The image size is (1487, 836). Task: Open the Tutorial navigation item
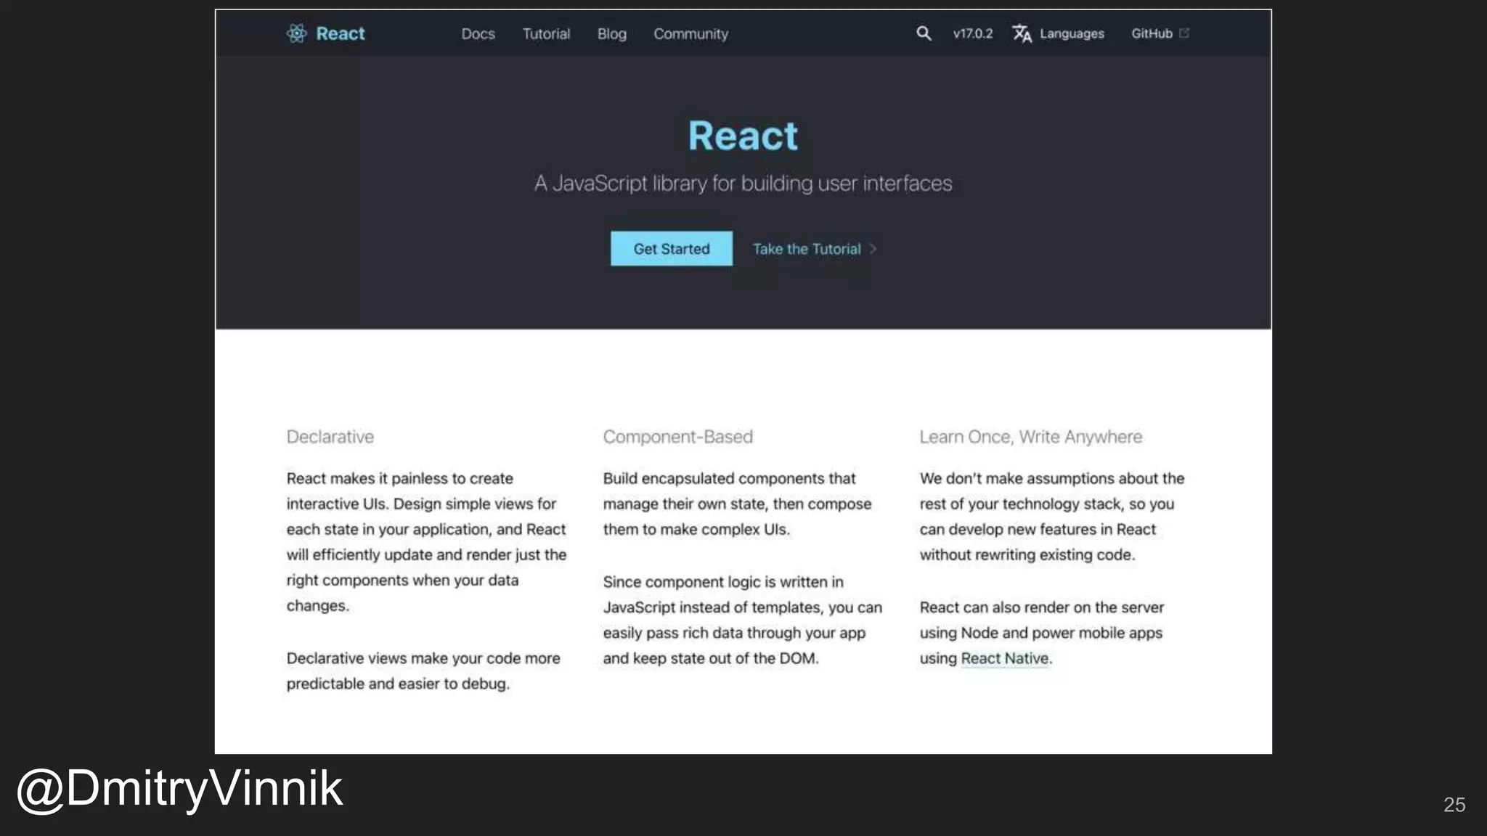[x=546, y=34]
